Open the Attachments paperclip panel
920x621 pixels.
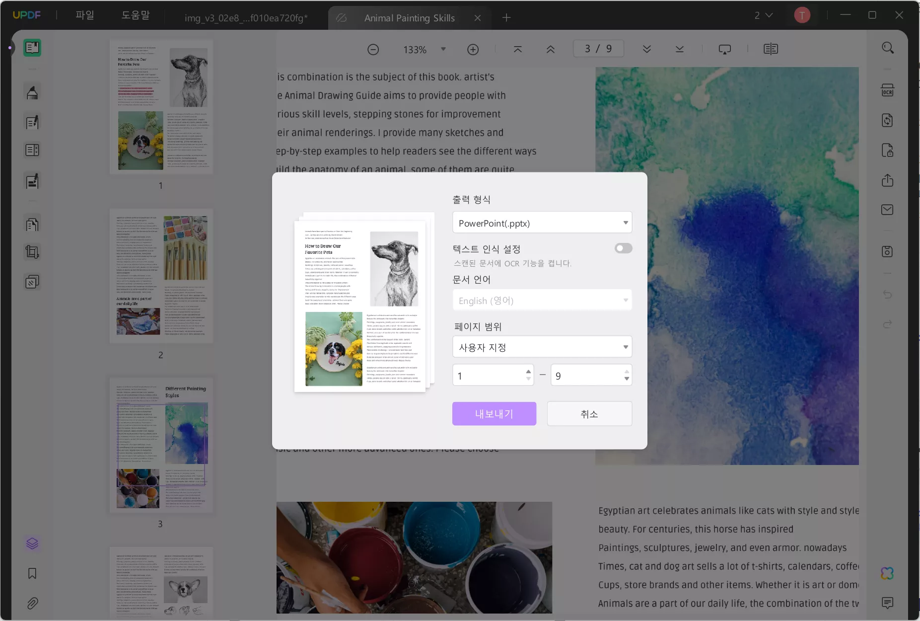tap(32, 604)
